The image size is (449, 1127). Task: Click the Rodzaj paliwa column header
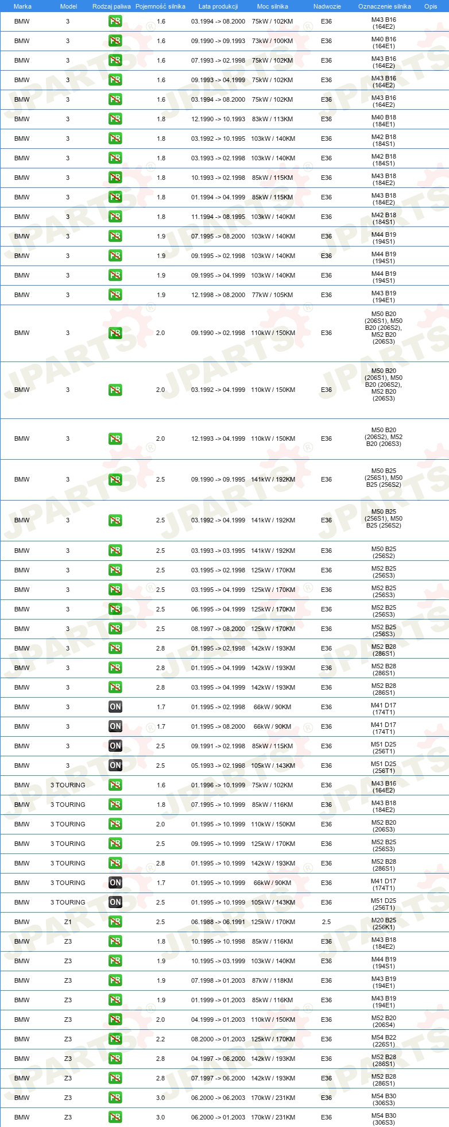111,6
